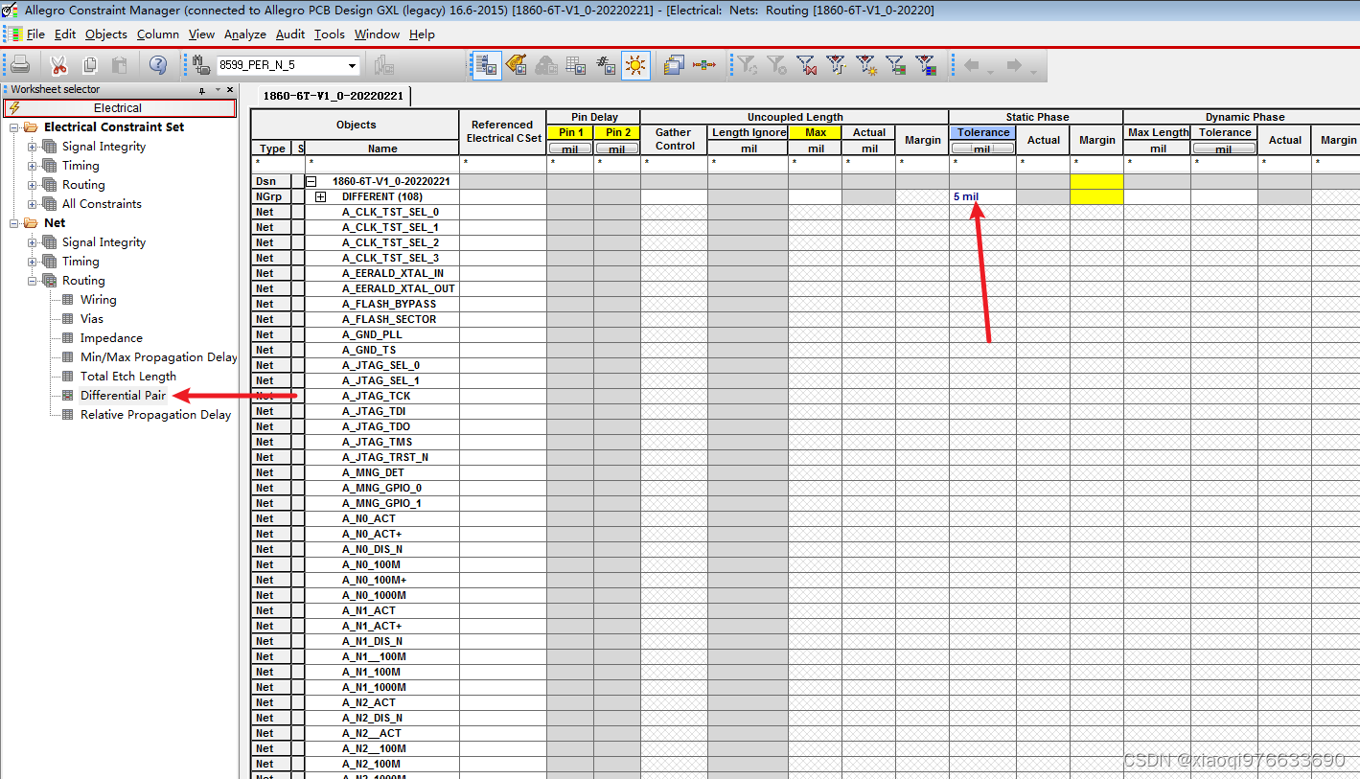Click the grayed filter refresh icon
This screenshot has height=779, width=1360.
[x=748, y=65]
